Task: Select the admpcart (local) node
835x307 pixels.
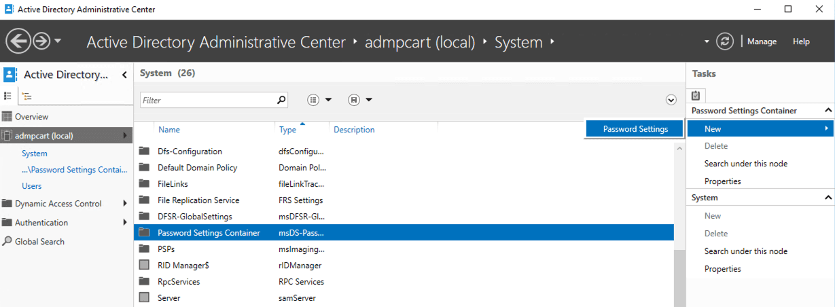Action: point(67,136)
